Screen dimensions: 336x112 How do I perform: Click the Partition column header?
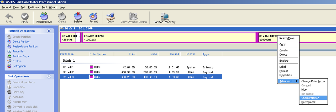click(x=74, y=54)
